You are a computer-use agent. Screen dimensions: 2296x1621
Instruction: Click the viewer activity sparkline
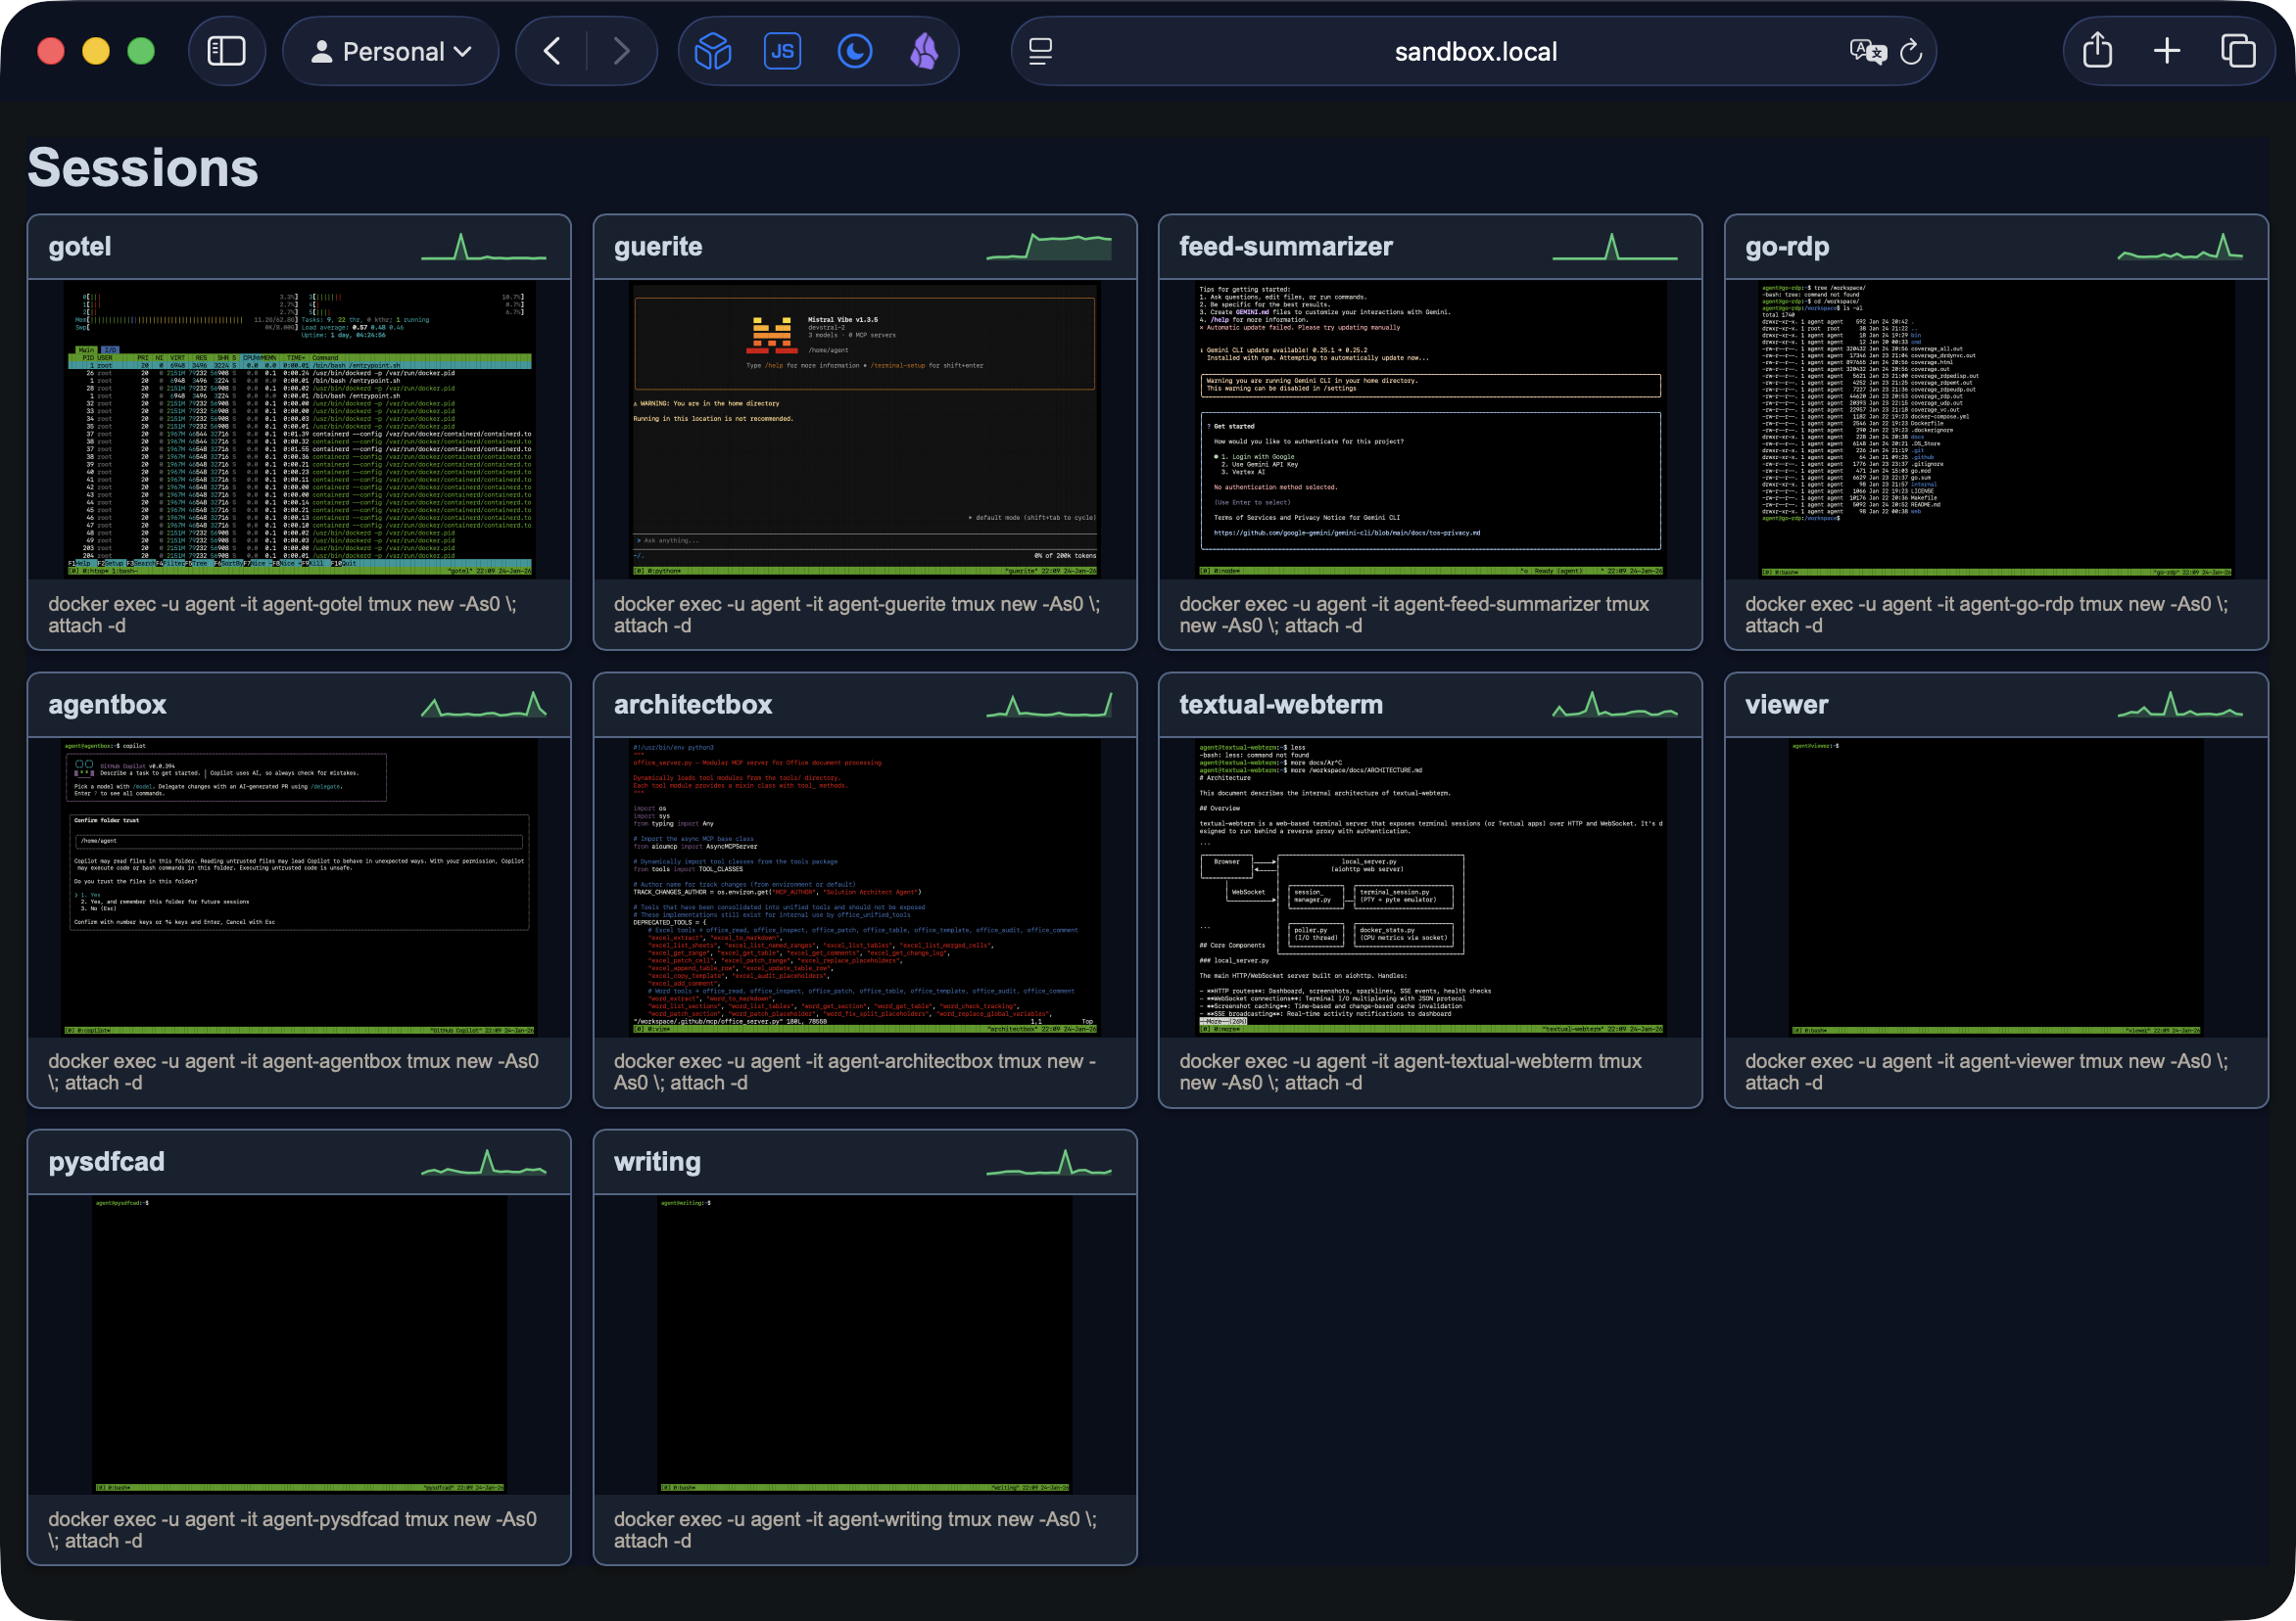pyautogui.click(x=2180, y=705)
